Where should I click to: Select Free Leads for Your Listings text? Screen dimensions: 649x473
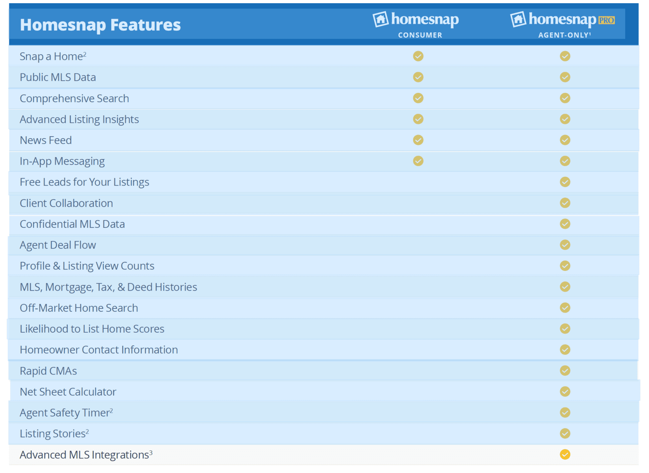(85, 182)
